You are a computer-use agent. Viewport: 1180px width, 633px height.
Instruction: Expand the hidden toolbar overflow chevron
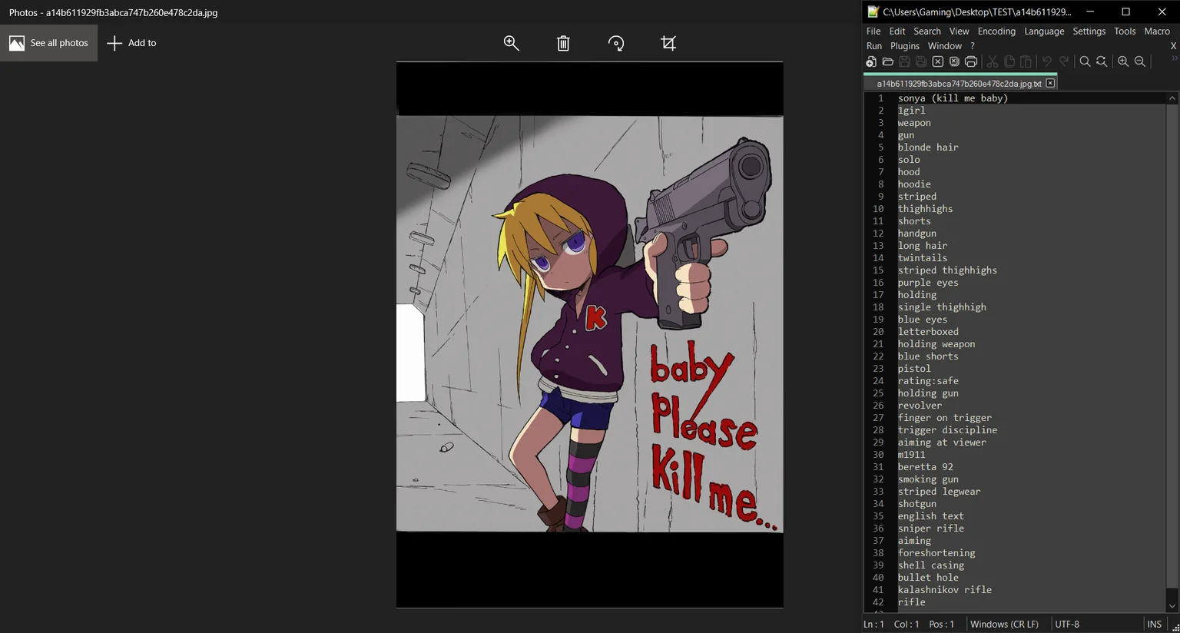(x=1174, y=58)
